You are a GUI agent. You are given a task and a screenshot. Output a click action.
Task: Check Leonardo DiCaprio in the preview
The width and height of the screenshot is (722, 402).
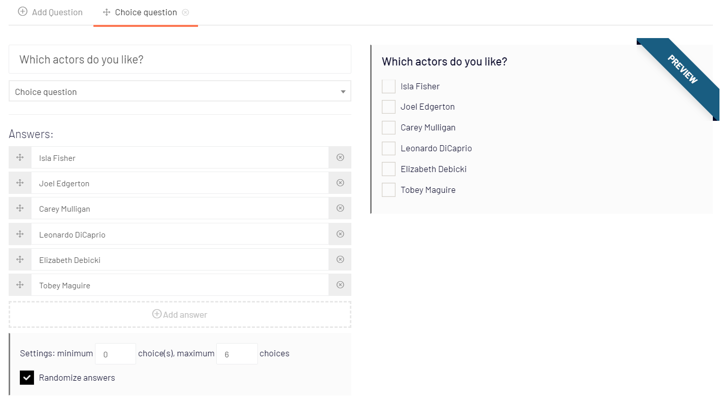388,148
